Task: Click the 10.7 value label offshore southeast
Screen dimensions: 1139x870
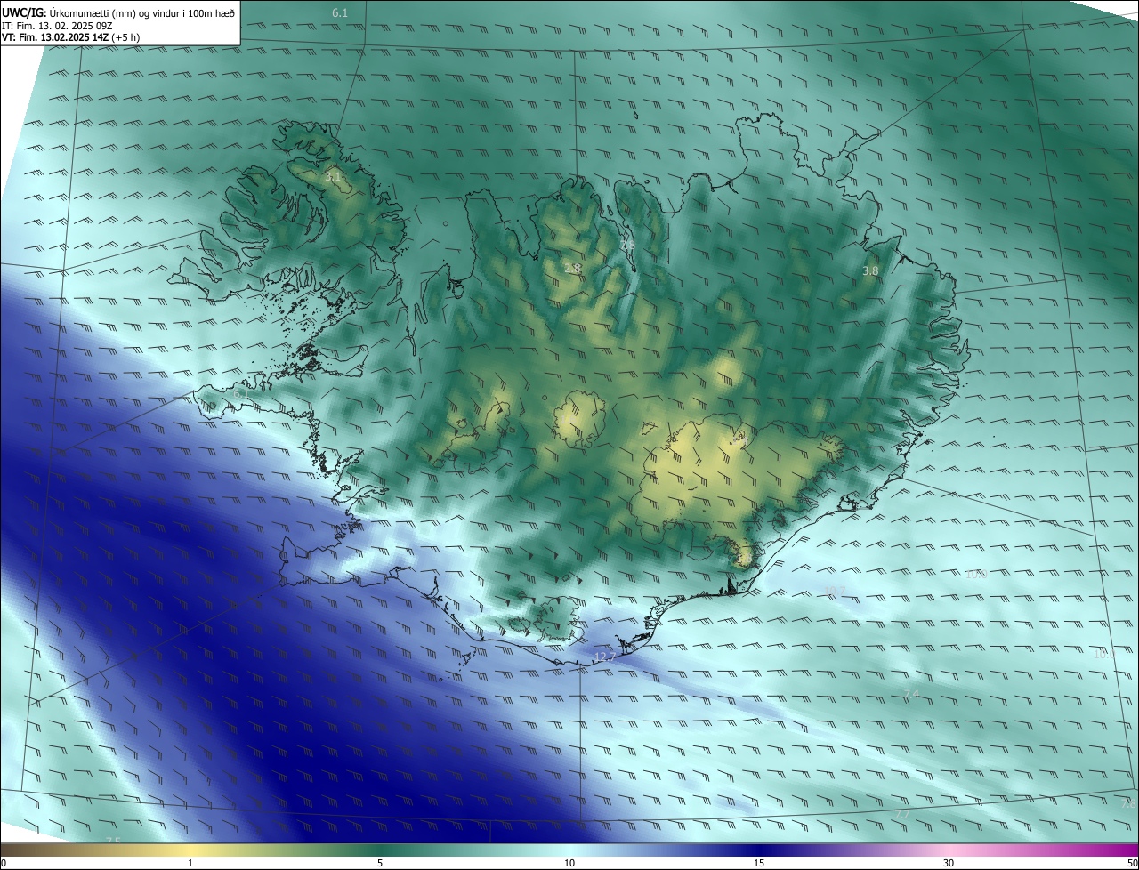Action: pos(835,591)
